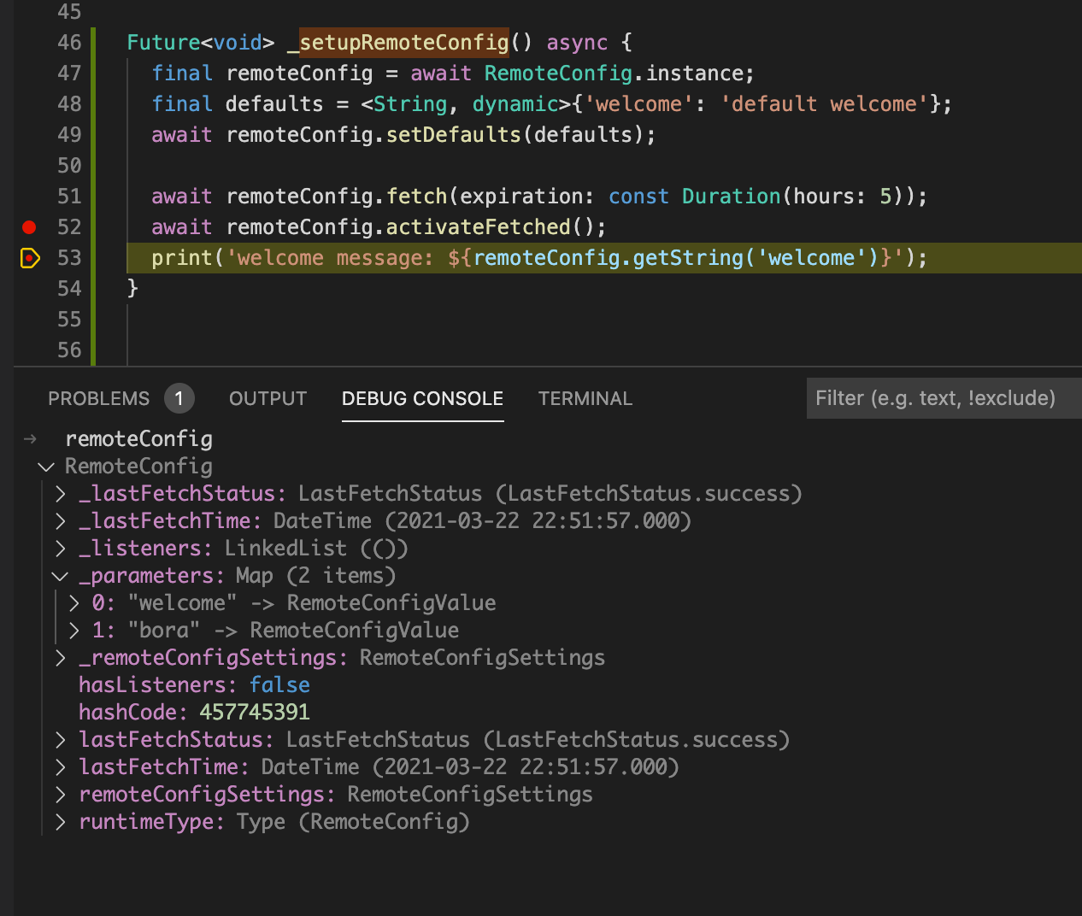Viewport: 1082px width, 916px height.
Task: Select the DEBUG CONSOLE tab
Action: tap(422, 399)
